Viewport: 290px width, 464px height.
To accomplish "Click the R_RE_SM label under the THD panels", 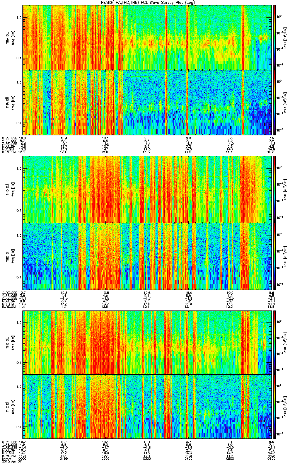I will click(x=8, y=307).
